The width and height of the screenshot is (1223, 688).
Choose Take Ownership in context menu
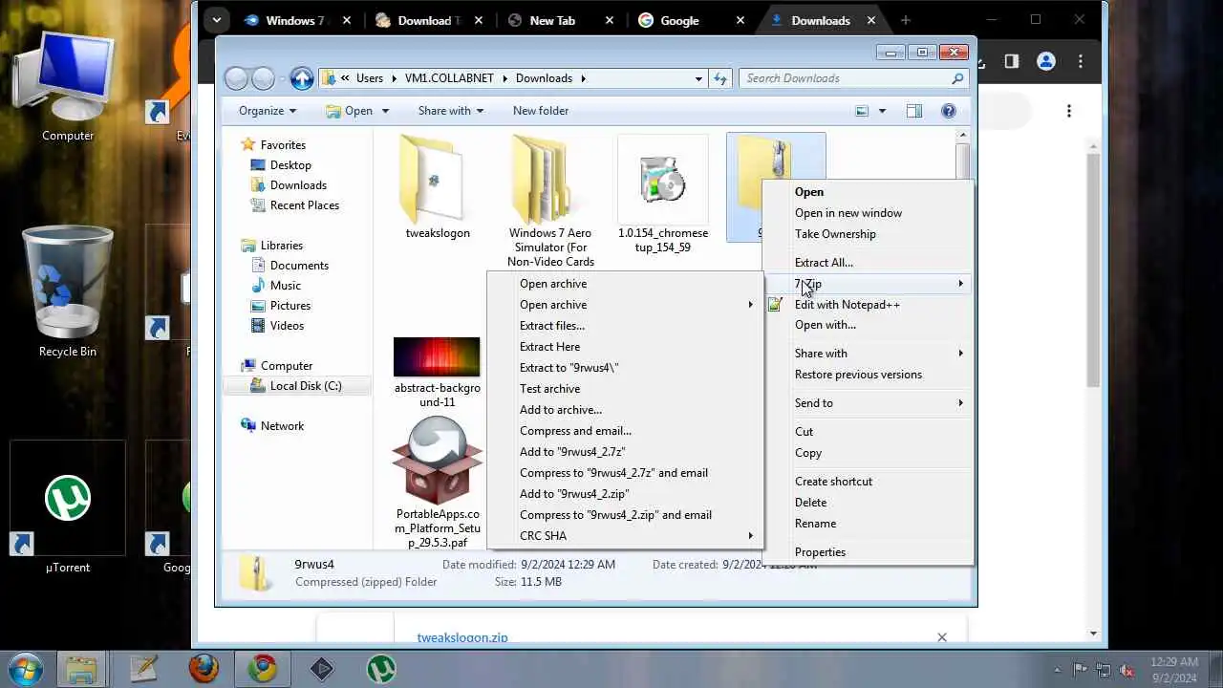tap(835, 234)
